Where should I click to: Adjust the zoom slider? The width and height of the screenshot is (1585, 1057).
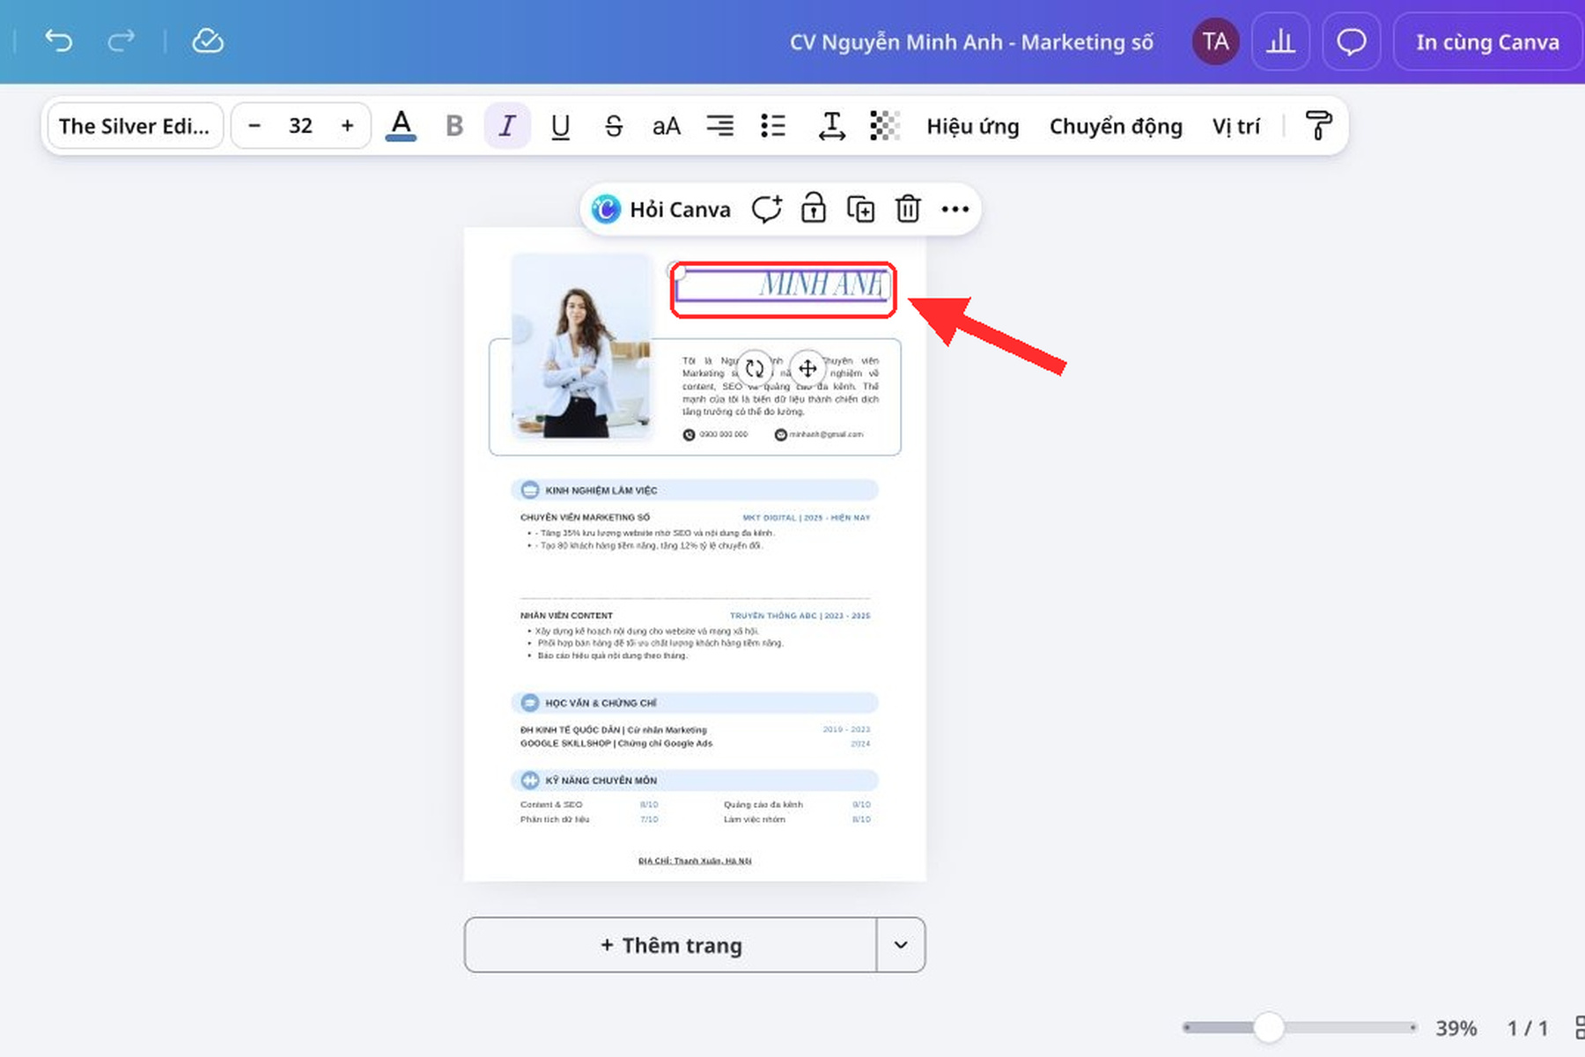1269,1027
